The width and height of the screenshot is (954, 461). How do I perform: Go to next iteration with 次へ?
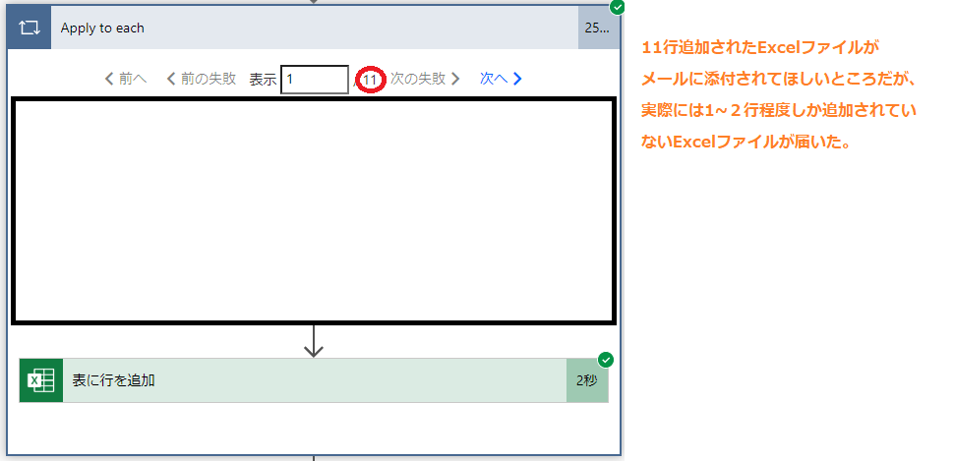pyautogui.click(x=501, y=79)
